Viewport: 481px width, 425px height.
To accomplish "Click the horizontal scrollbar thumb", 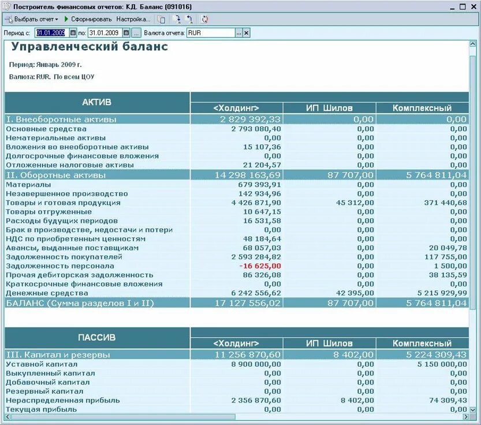I will click(124, 417).
